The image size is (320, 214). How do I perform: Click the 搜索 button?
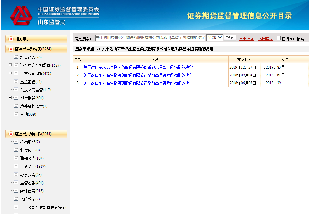tap(230, 38)
